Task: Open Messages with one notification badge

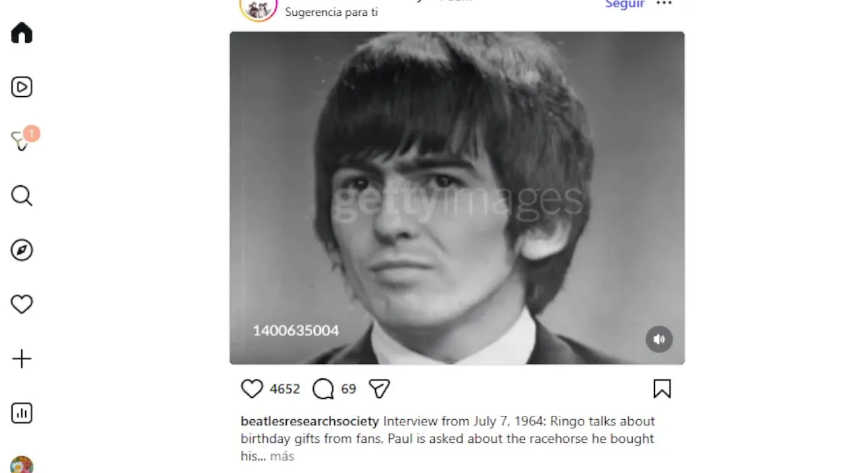Action: point(22,141)
